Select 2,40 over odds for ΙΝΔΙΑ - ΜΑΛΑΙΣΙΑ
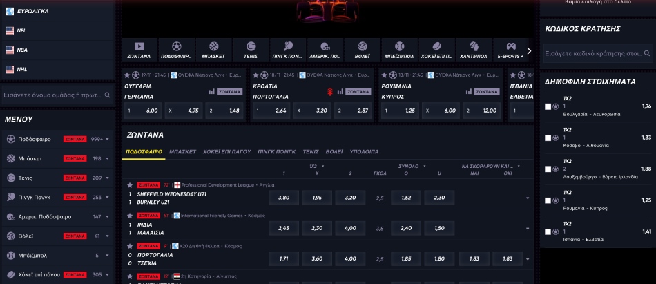 click(406, 228)
